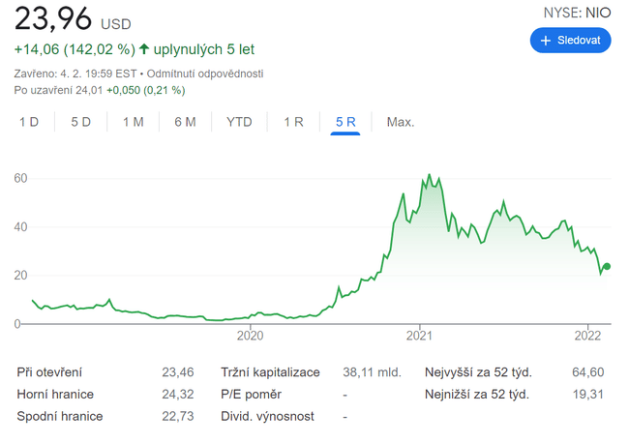The width and height of the screenshot is (629, 443).
Task: Click the P/E poměr label
Action: (x=254, y=394)
